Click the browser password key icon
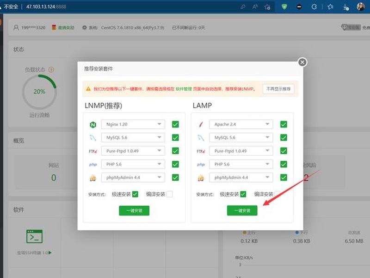The image size is (370, 278). pos(243,7)
